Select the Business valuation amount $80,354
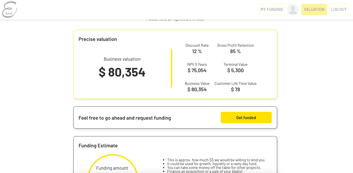The height and width of the screenshot is (173, 353). tap(122, 72)
